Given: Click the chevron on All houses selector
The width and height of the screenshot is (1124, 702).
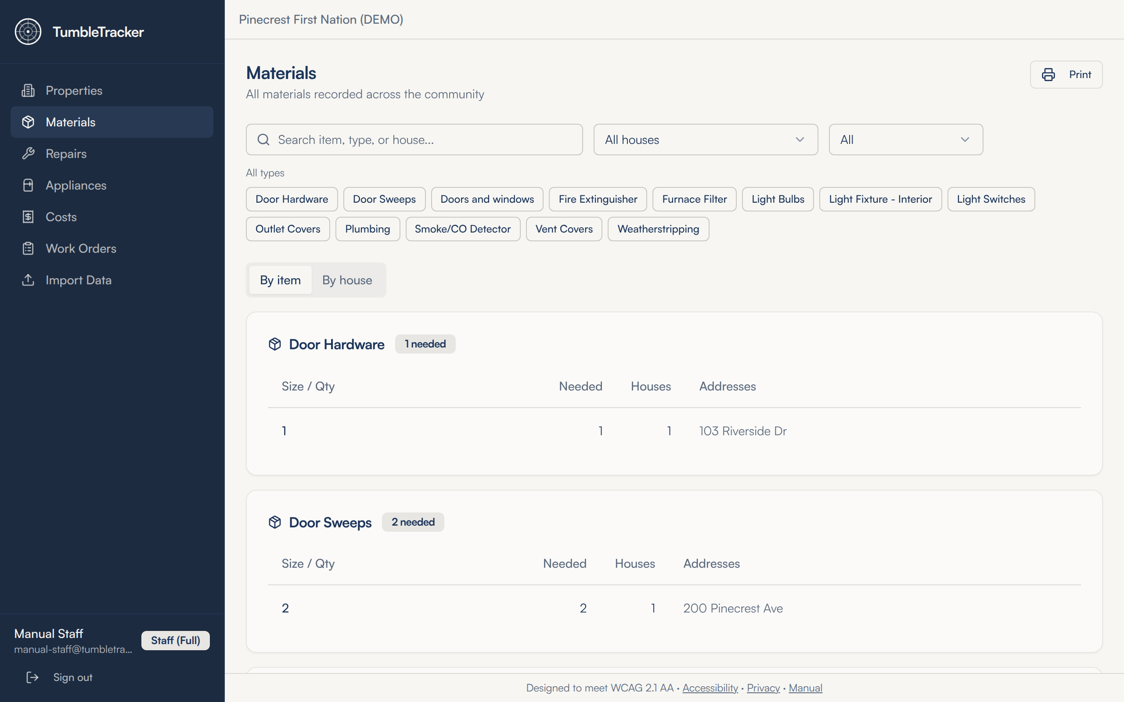Looking at the screenshot, I should (x=800, y=140).
